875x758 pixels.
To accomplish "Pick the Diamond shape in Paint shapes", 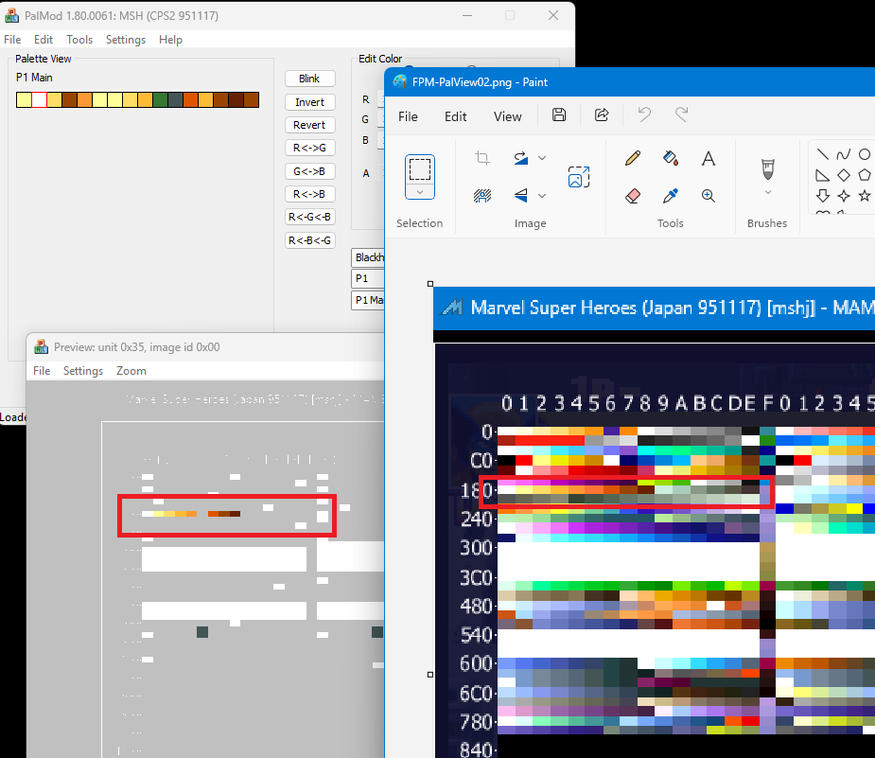I will click(x=844, y=175).
